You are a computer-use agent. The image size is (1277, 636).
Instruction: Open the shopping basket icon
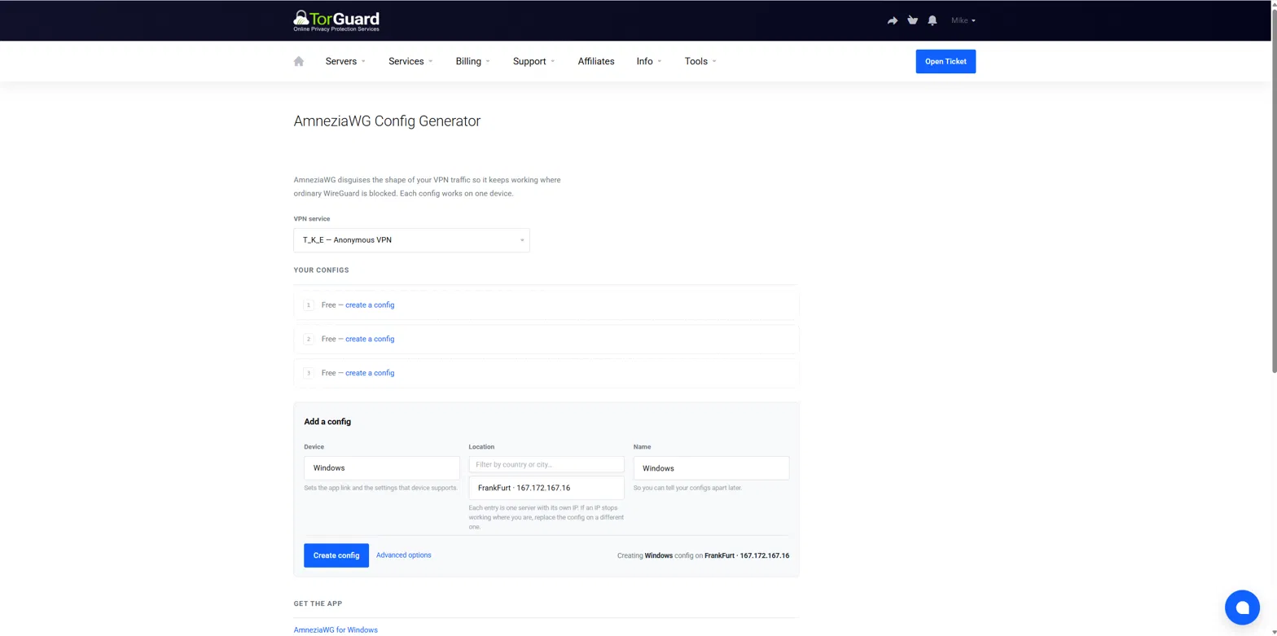coord(912,20)
